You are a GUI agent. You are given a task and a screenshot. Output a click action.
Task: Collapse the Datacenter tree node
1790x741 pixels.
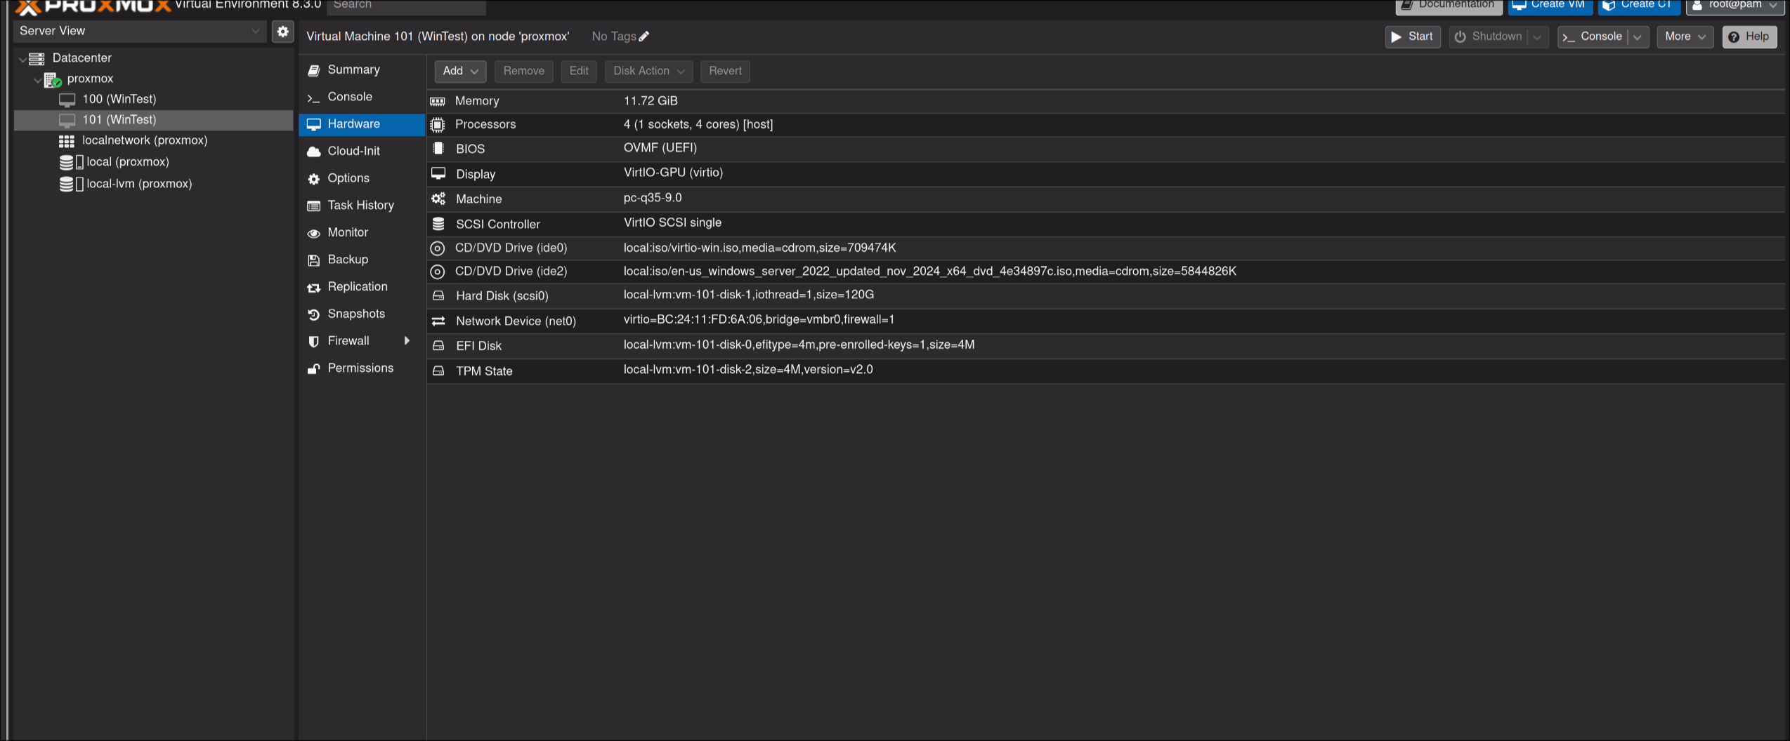click(22, 59)
